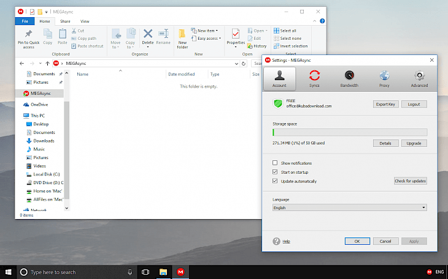Open the Proxy settings tab
The width and height of the screenshot is (448, 279).
tap(384, 79)
